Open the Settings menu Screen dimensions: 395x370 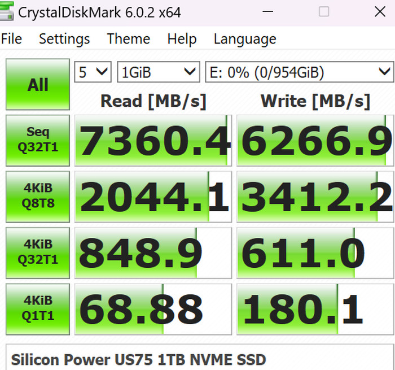[64, 39]
